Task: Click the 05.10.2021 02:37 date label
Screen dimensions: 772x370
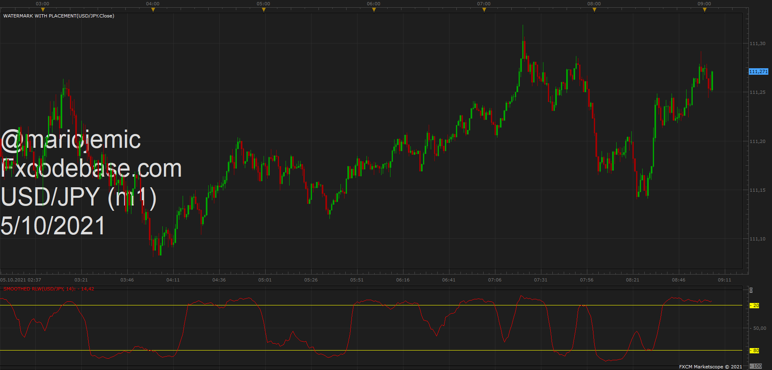Action: coord(21,280)
